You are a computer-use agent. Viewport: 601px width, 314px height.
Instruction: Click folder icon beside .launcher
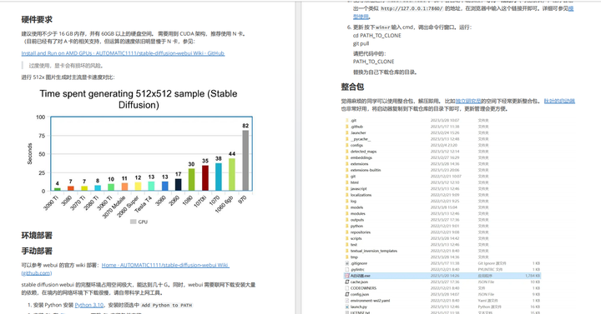tap(347, 132)
